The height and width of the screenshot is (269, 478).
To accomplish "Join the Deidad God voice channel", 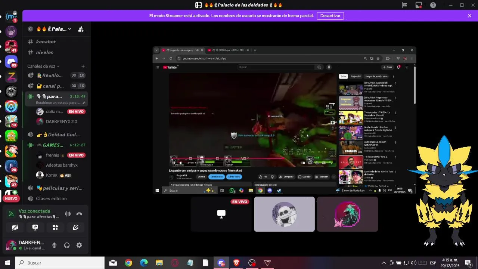I will click(x=56, y=134).
